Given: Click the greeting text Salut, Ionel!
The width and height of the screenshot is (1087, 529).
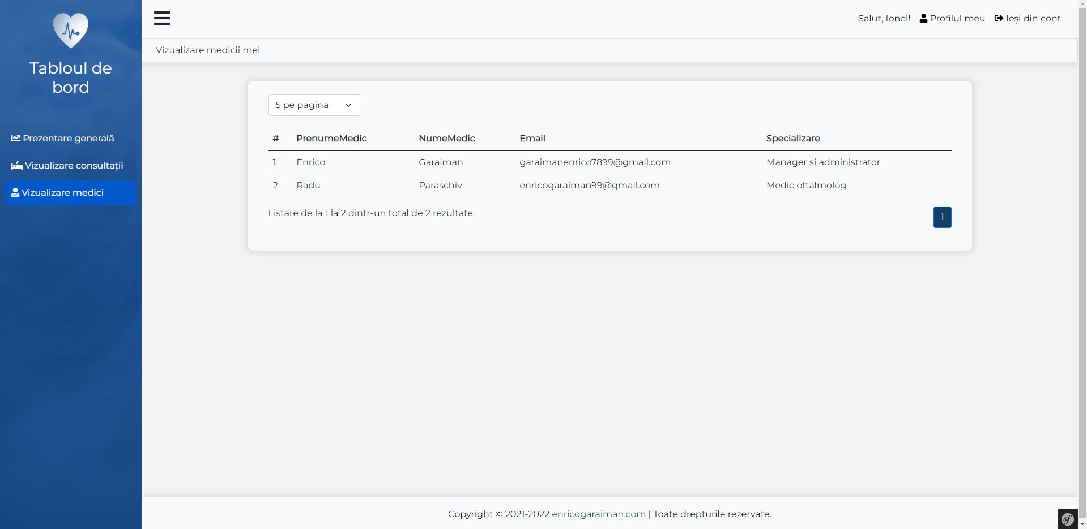Looking at the screenshot, I should tap(884, 18).
